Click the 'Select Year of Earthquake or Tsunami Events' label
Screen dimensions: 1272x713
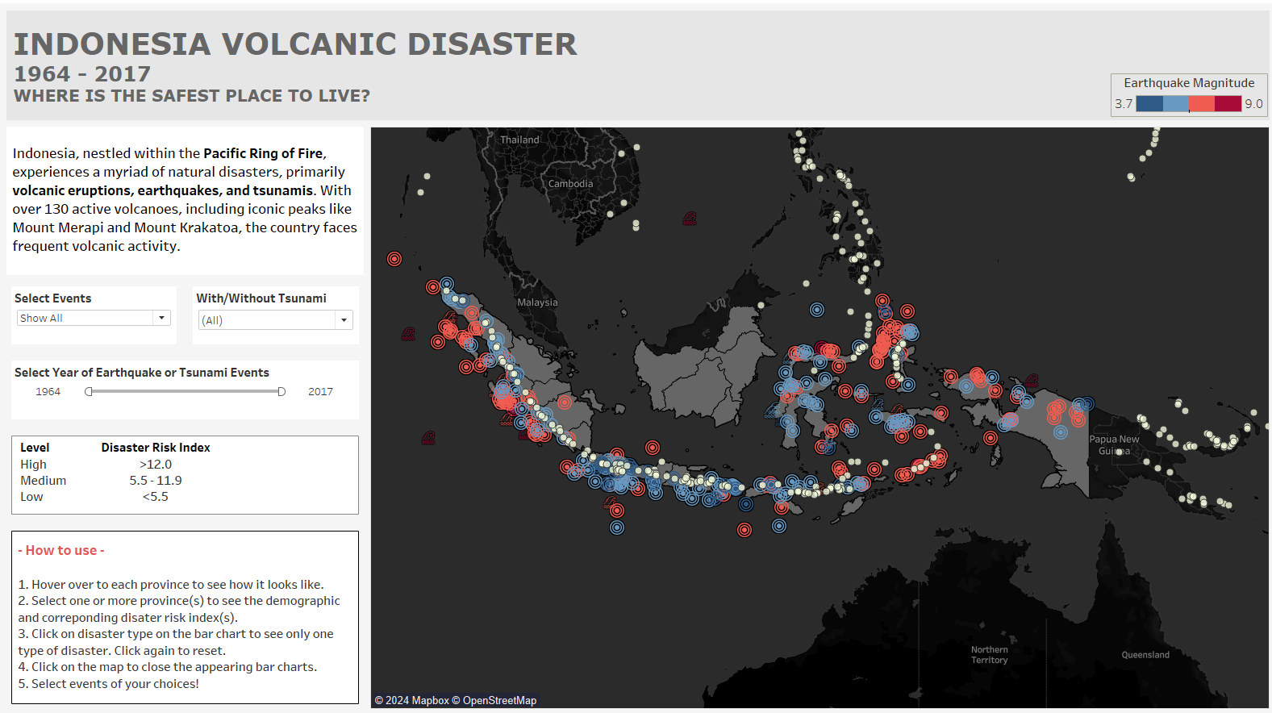pyautogui.click(x=142, y=373)
